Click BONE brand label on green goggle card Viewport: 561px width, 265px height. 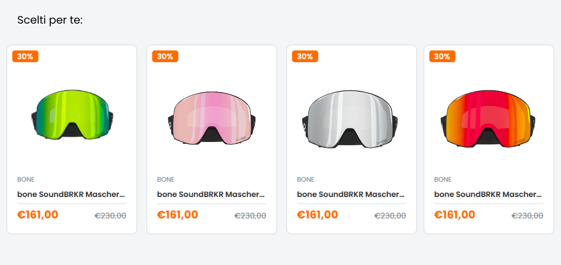point(26,179)
